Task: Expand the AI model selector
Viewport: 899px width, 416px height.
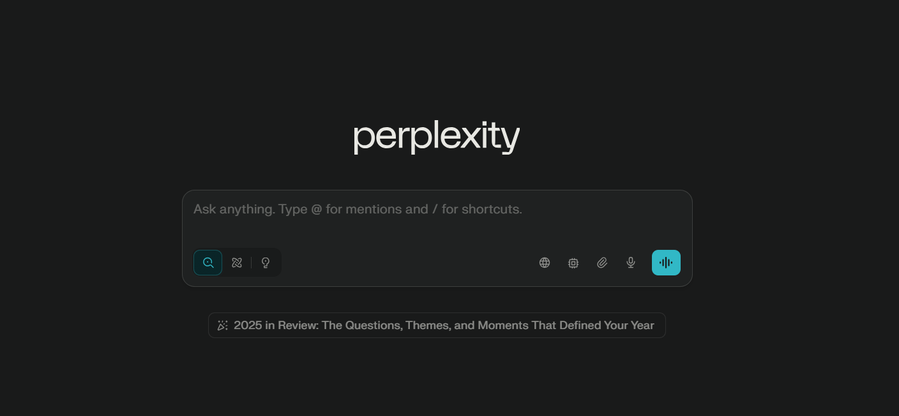Action: [x=573, y=263]
